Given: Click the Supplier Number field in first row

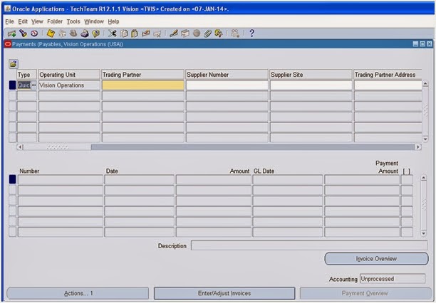Looking at the screenshot, I should 227,85.
